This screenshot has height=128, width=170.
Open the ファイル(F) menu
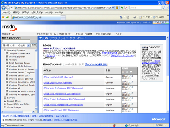[x=6, y=12]
